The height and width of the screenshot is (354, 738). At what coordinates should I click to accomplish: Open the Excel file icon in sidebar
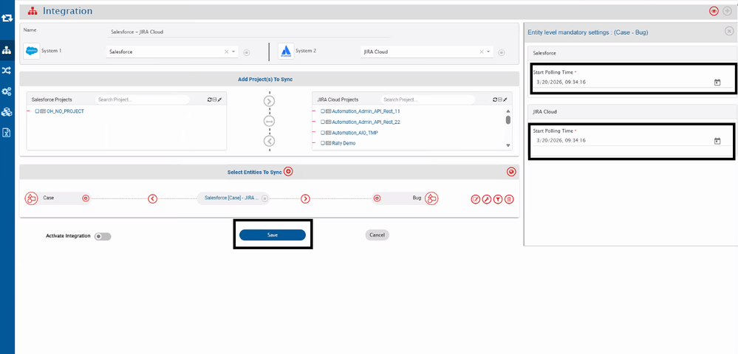click(7, 133)
